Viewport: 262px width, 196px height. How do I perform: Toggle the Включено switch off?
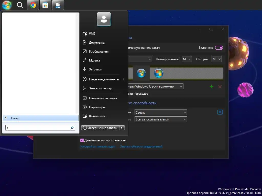point(219,48)
